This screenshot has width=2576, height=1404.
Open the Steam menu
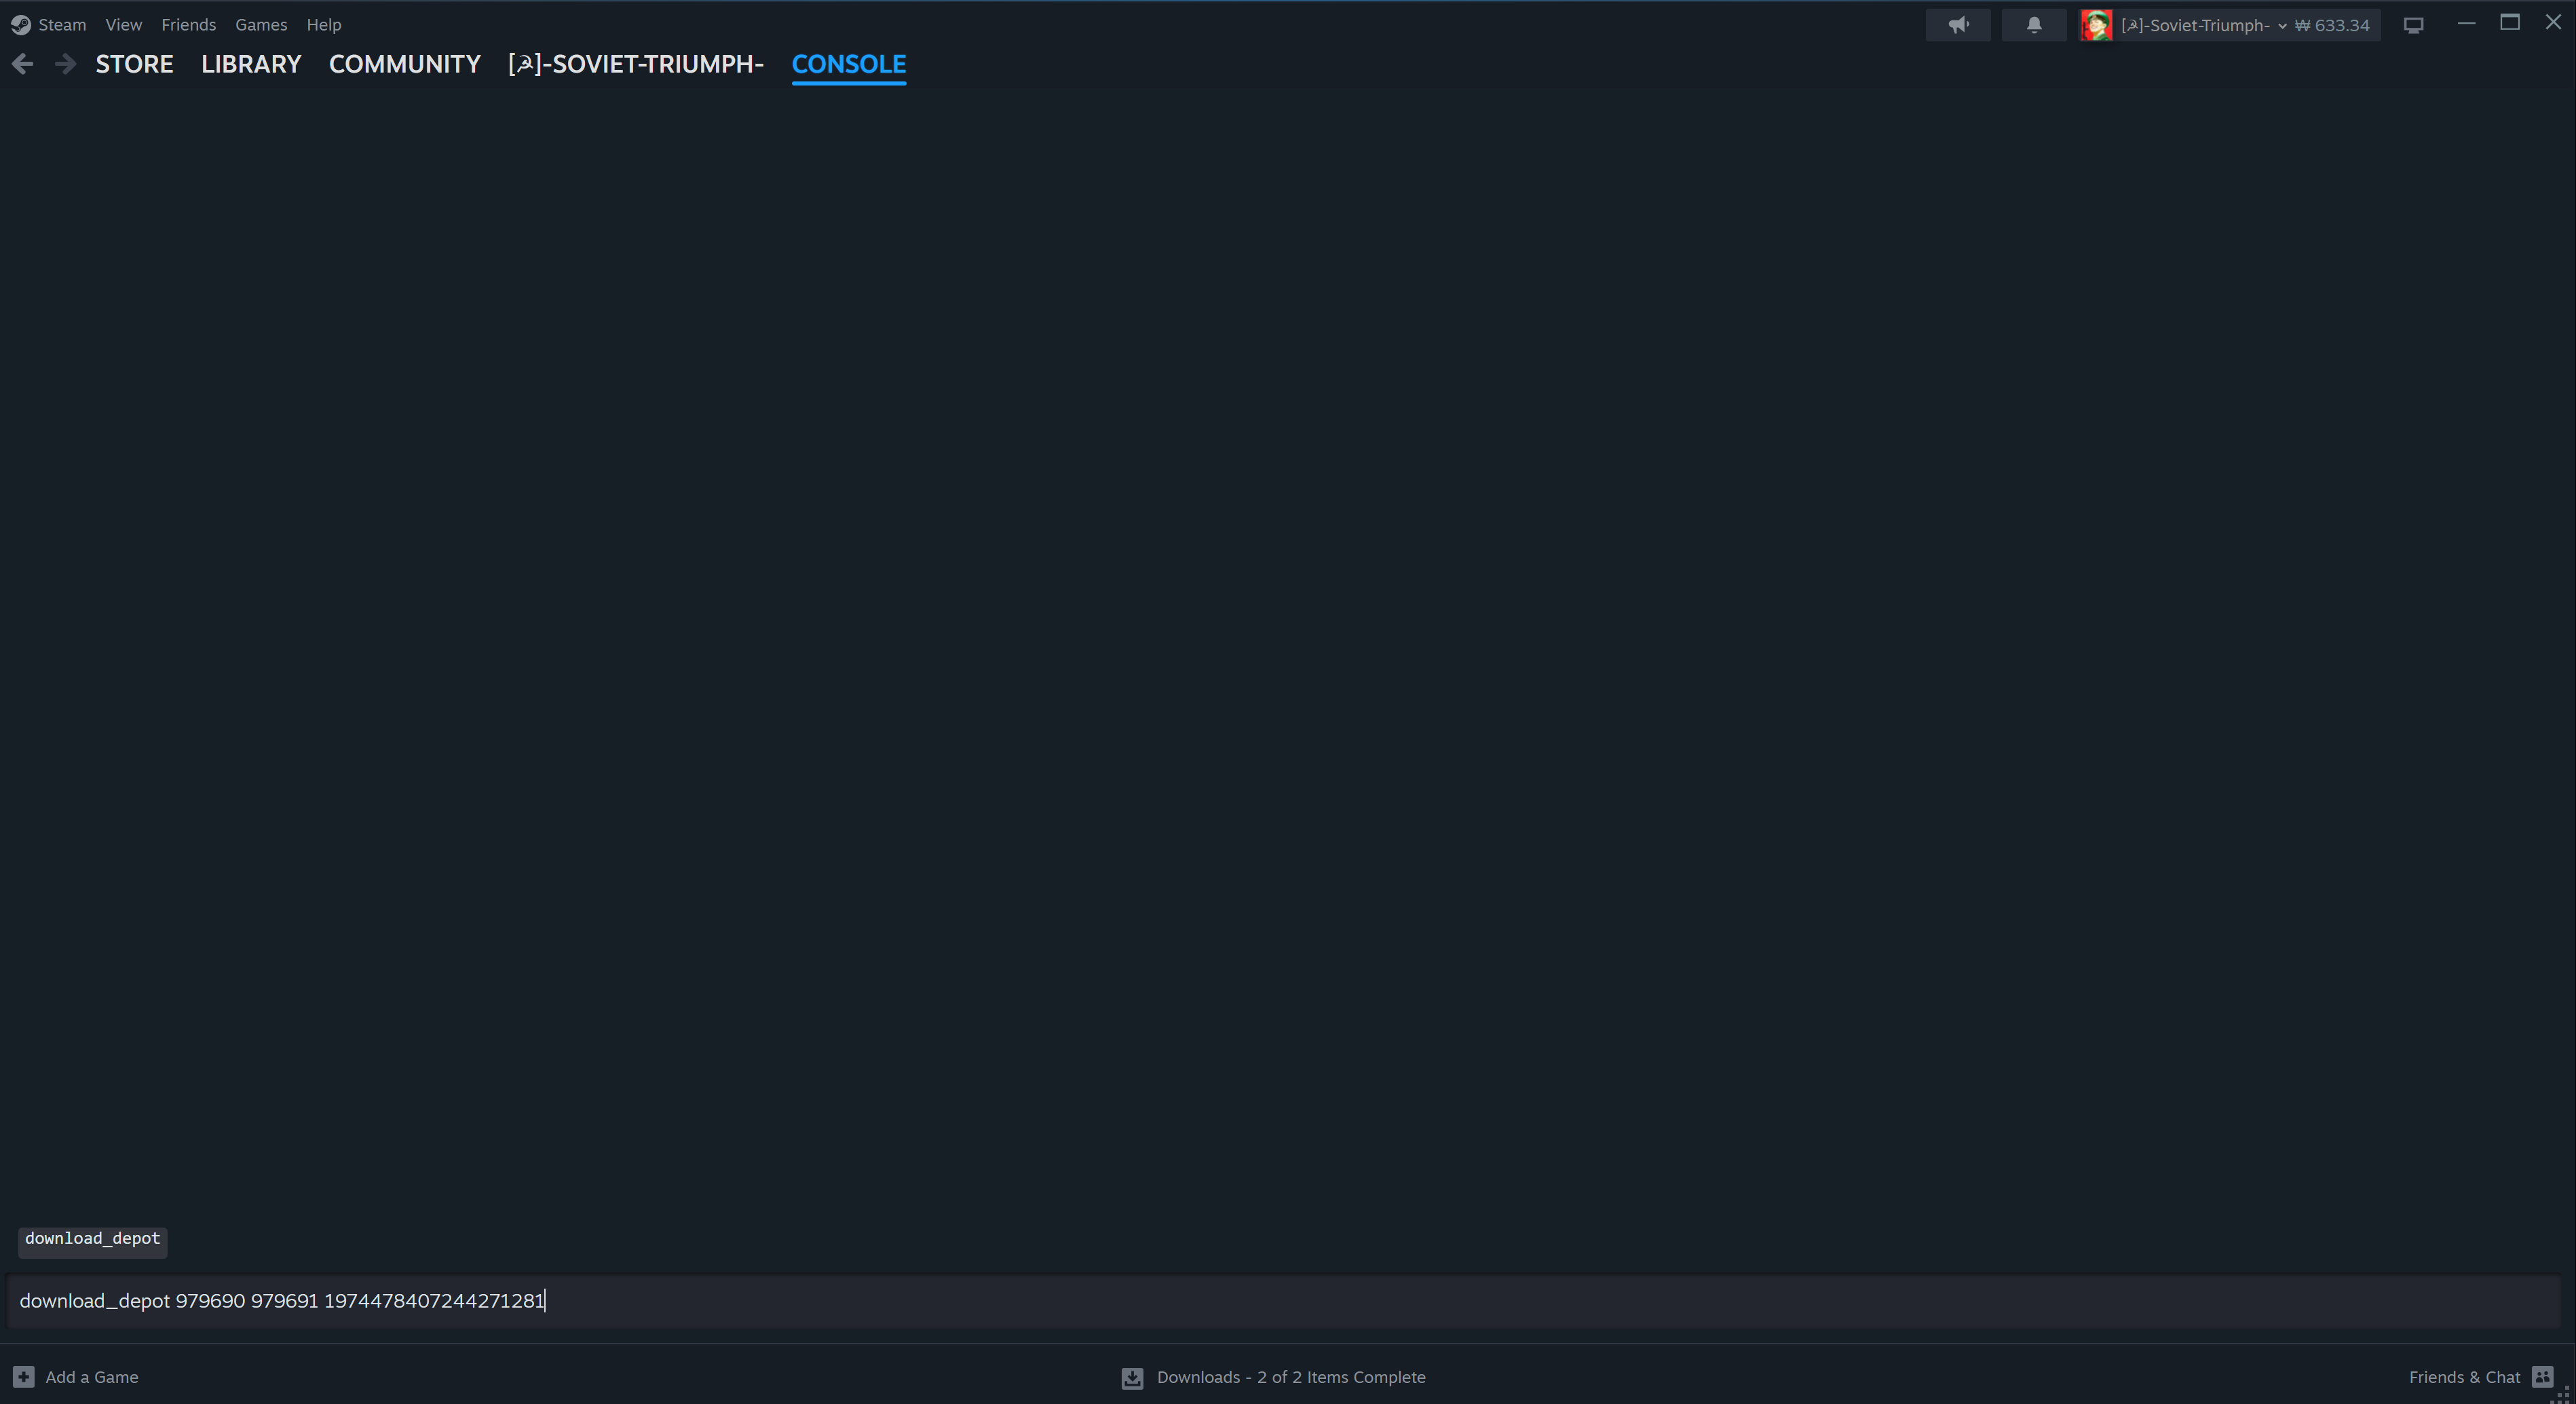point(62,25)
